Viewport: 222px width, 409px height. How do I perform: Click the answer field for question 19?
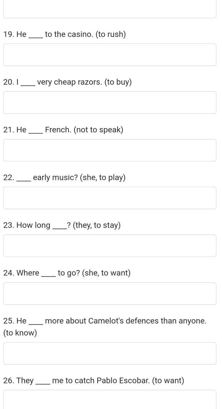tap(110, 55)
